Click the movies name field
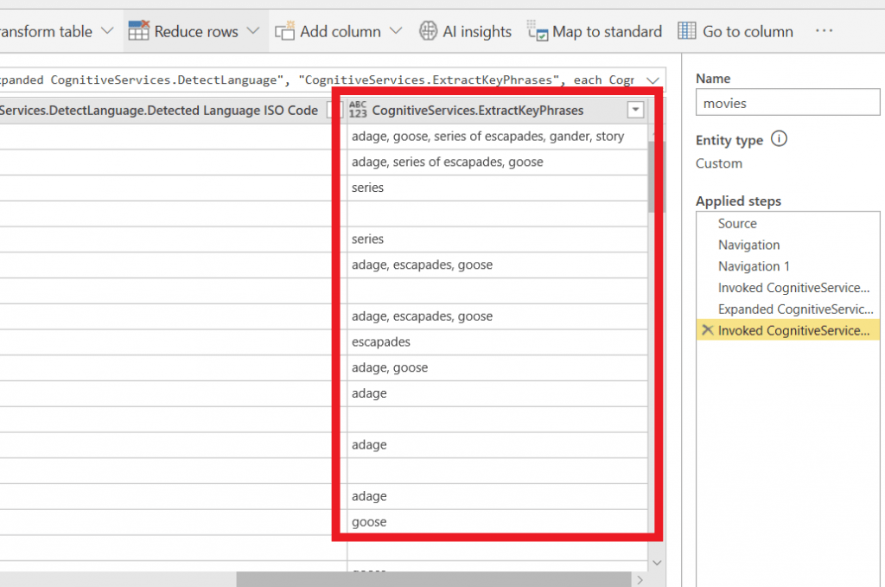 (x=786, y=102)
